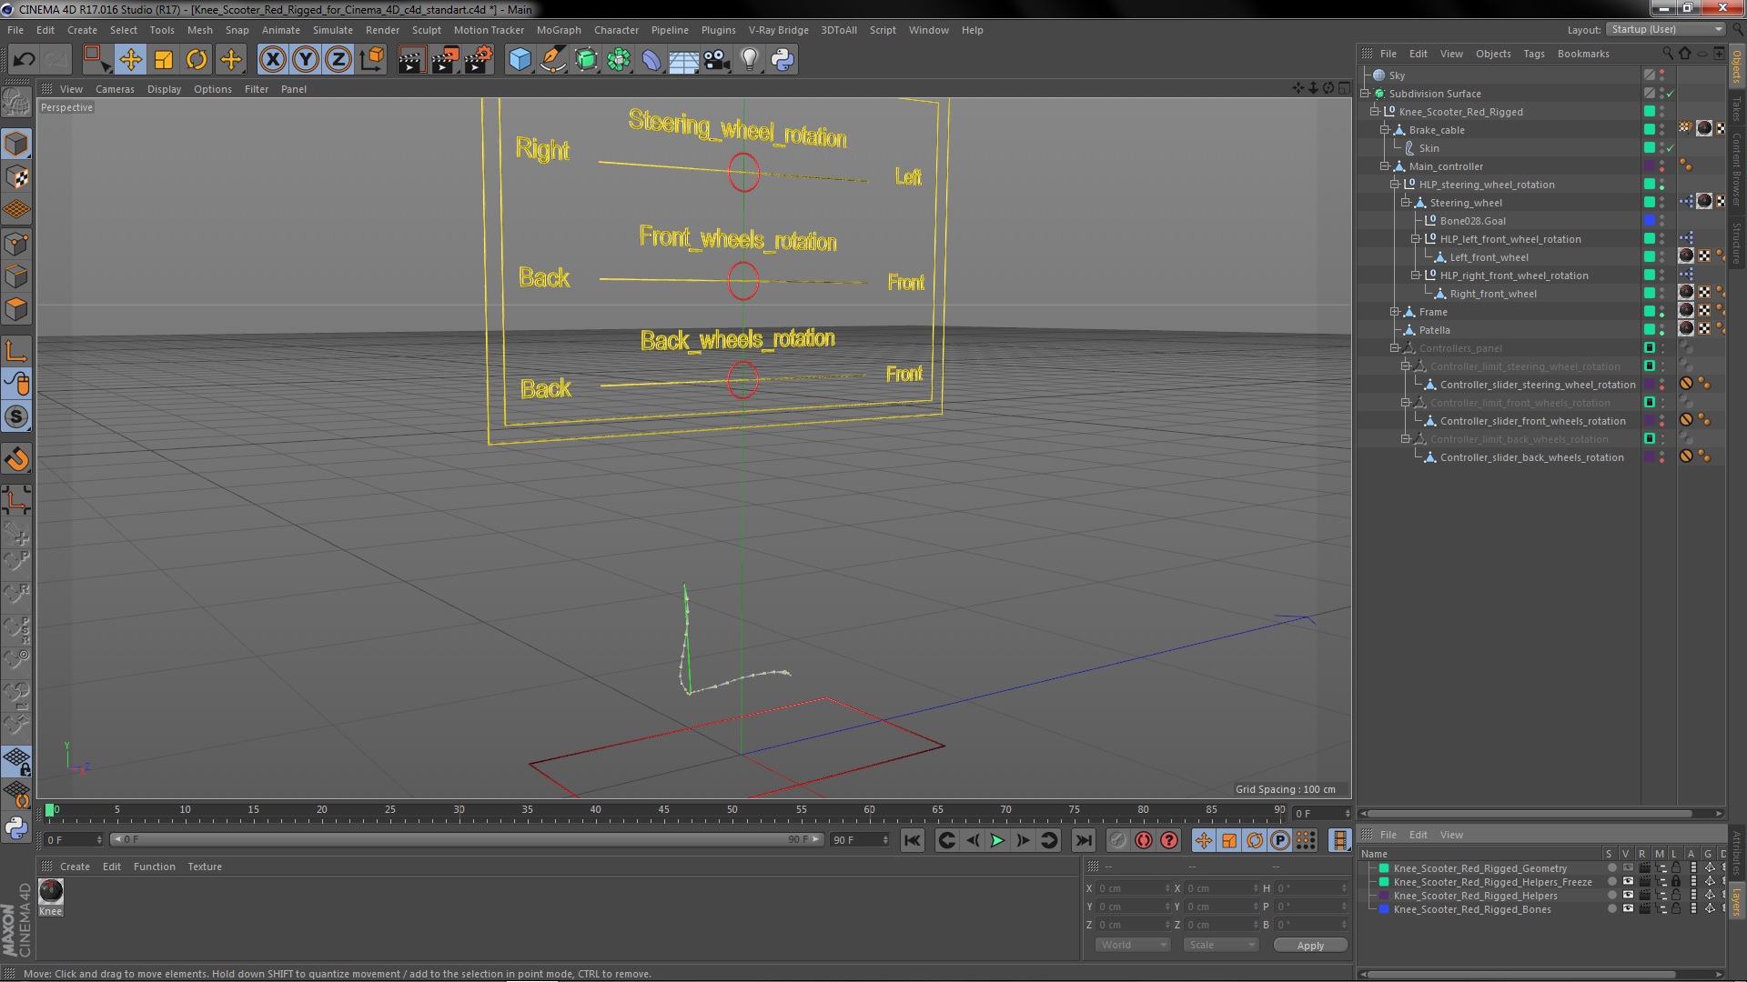The height and width of the screenshot is (982, 1747).
Task: Toggle Position keyframe recording icon
Action: tap(1203, 840)
